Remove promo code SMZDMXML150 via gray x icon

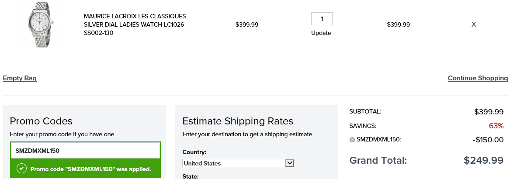(352, 140)
